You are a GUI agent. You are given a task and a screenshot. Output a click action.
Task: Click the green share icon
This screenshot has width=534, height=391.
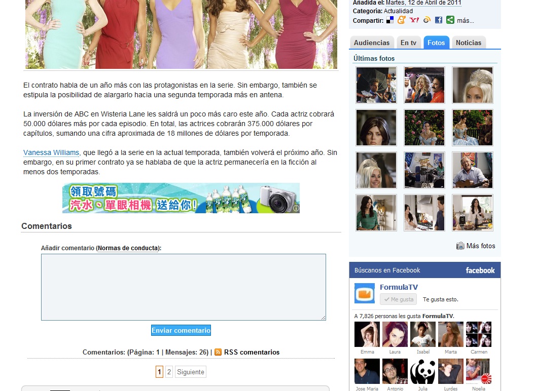pyautogui.click(x=450, y=20)
